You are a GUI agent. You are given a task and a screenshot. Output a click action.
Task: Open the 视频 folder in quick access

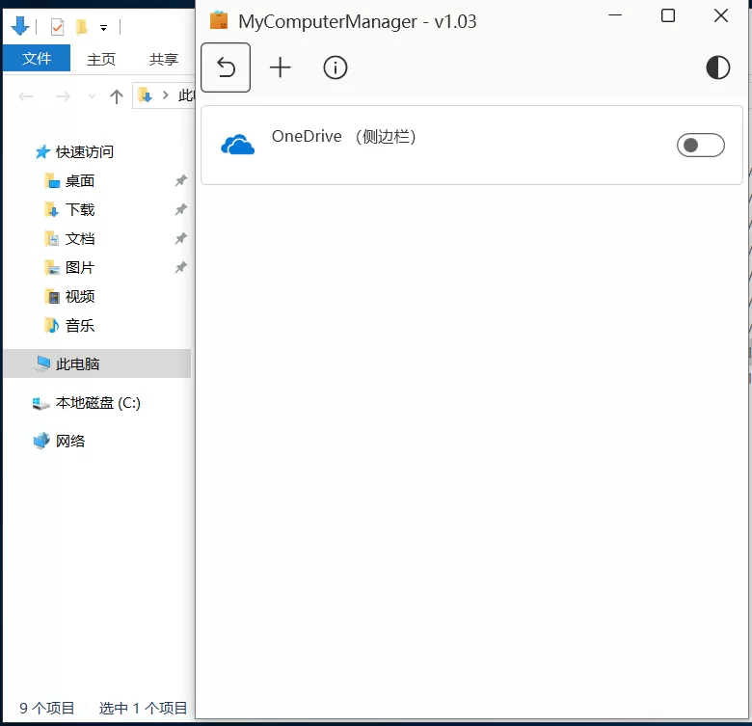coord(70,296)
